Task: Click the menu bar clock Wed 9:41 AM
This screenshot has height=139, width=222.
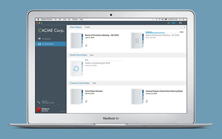Action: point(173,19)
